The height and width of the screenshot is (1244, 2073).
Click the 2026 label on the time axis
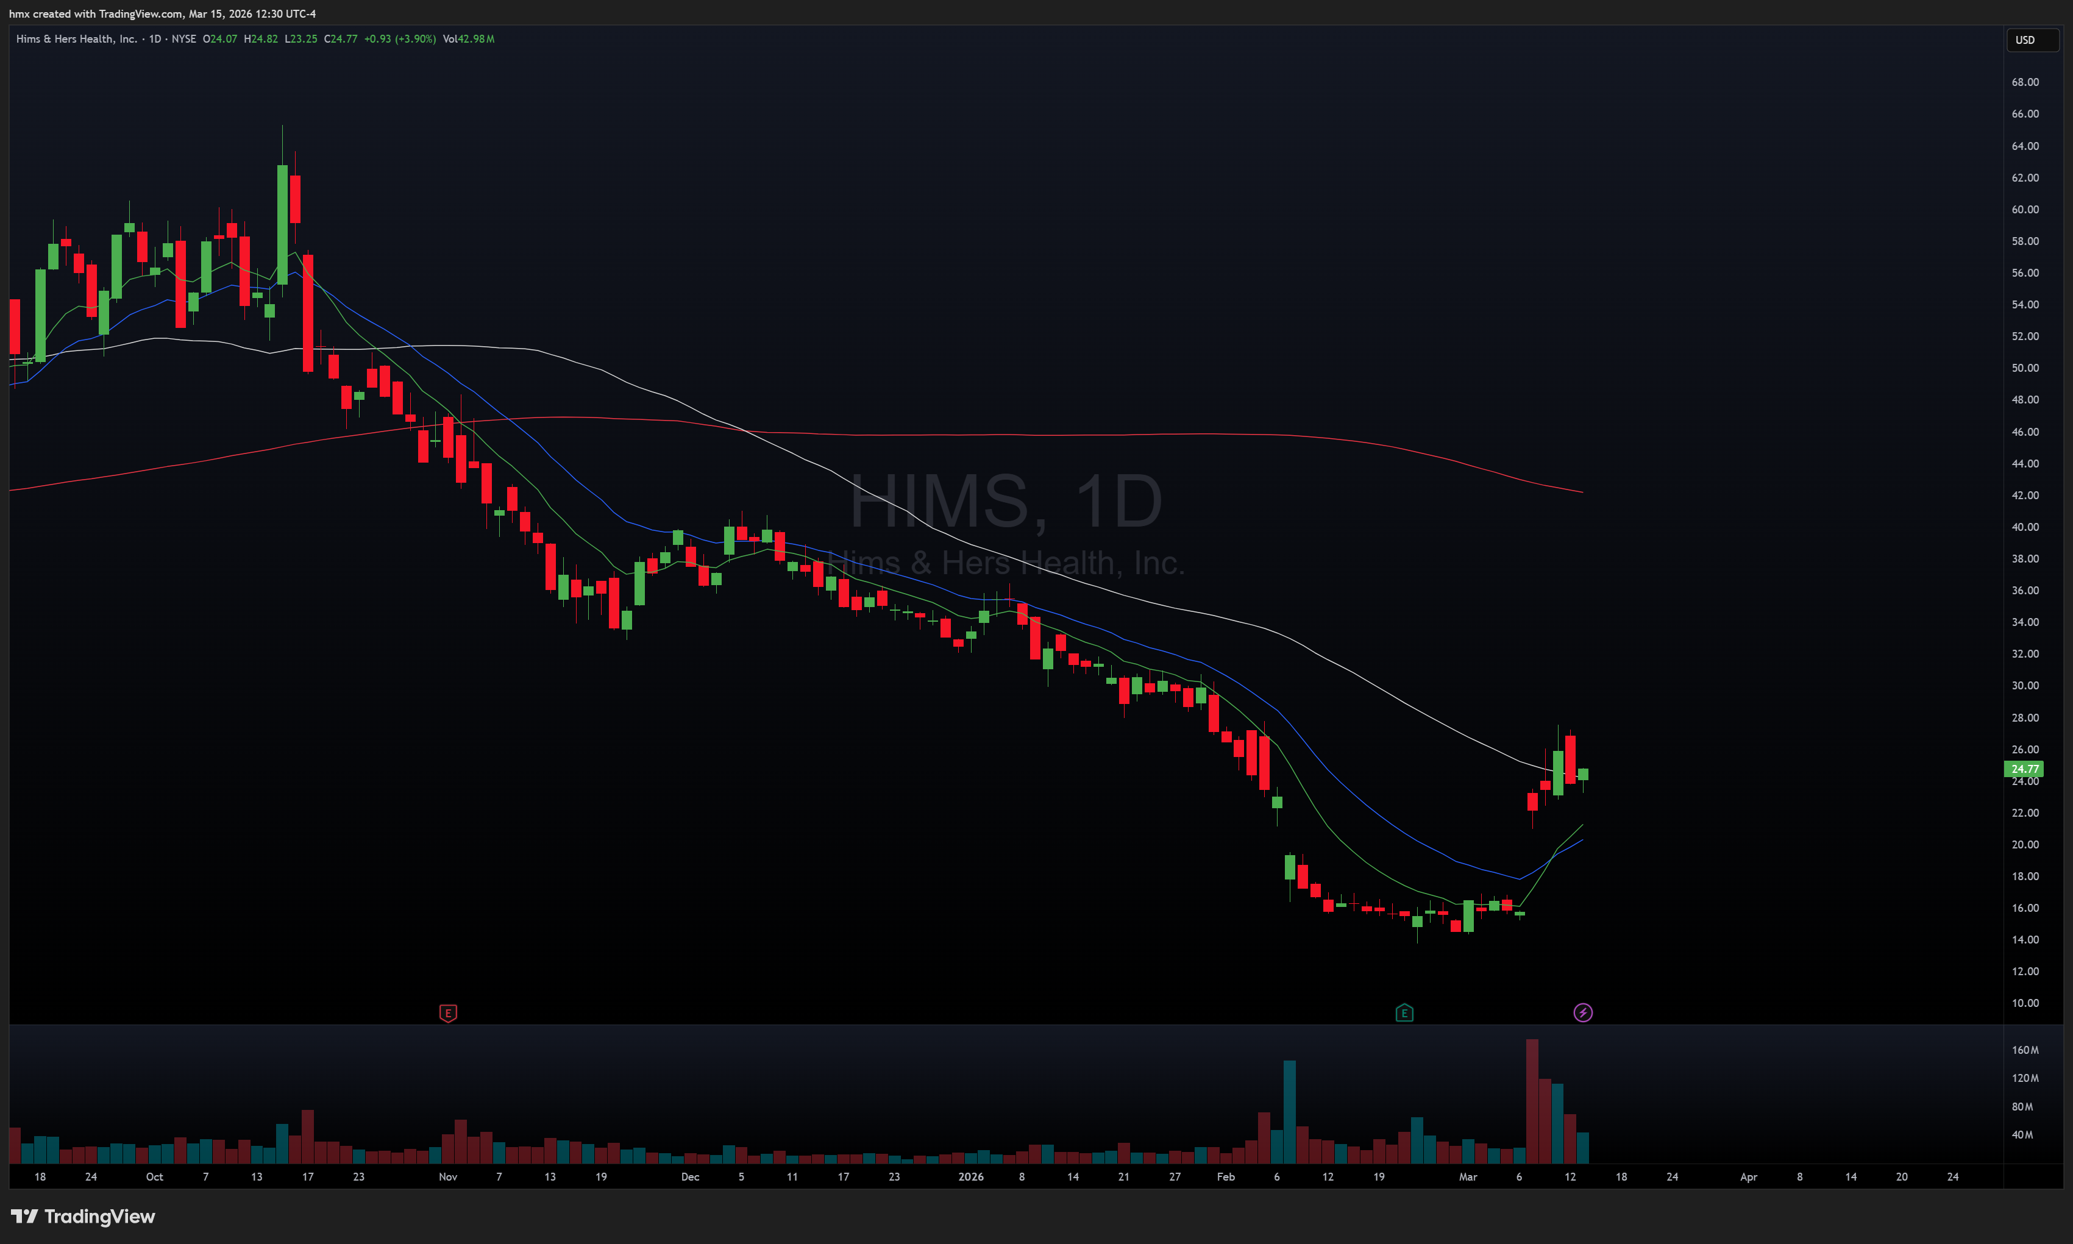pyautogui.click(x=971, y=1177)
